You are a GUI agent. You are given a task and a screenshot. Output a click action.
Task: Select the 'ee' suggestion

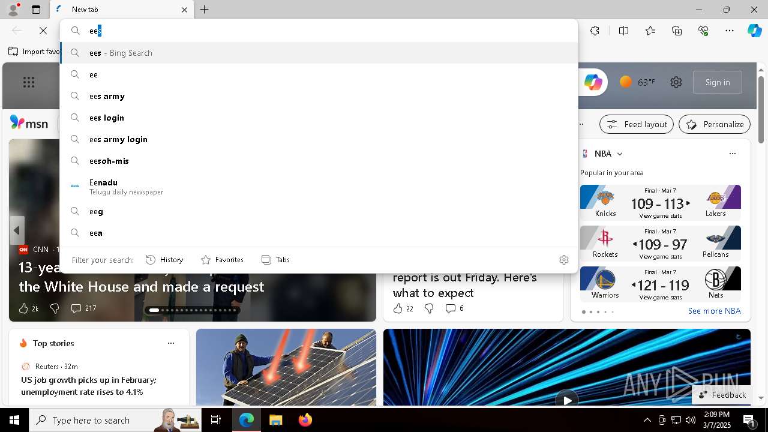319,74
